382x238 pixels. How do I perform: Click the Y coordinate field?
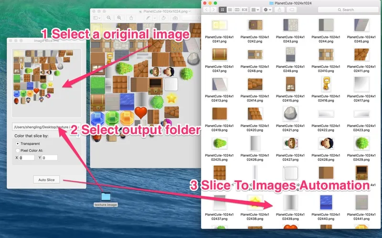50,158
